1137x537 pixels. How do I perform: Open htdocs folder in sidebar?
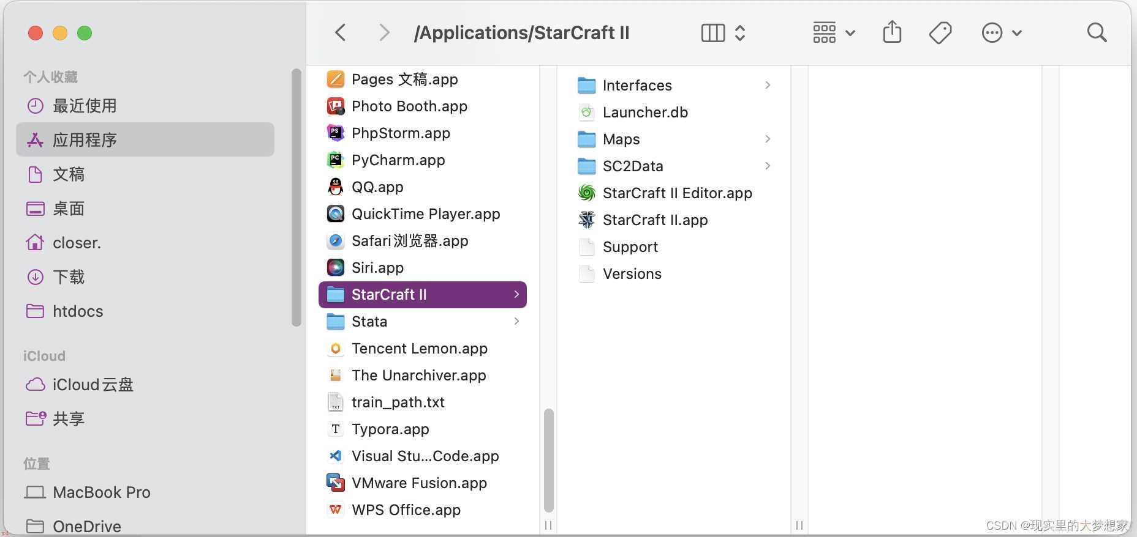pos(145,311)
